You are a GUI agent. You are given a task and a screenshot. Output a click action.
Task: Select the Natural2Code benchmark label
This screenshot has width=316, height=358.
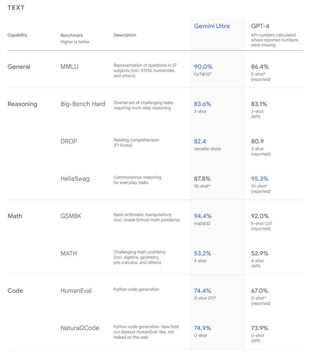coord(80,328)
